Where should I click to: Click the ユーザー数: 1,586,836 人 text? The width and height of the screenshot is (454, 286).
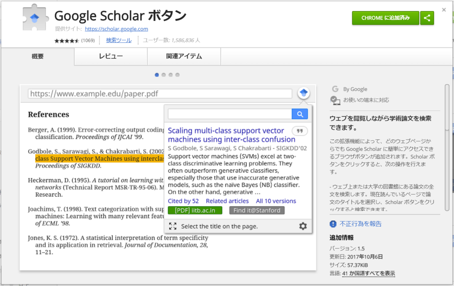click(172, 40)
